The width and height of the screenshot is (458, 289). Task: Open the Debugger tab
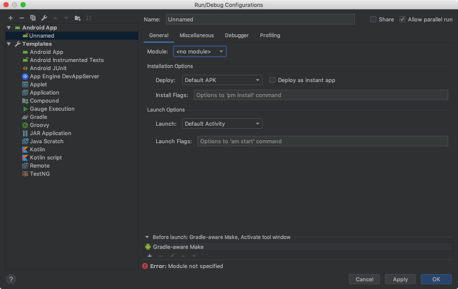coord(236,35)
